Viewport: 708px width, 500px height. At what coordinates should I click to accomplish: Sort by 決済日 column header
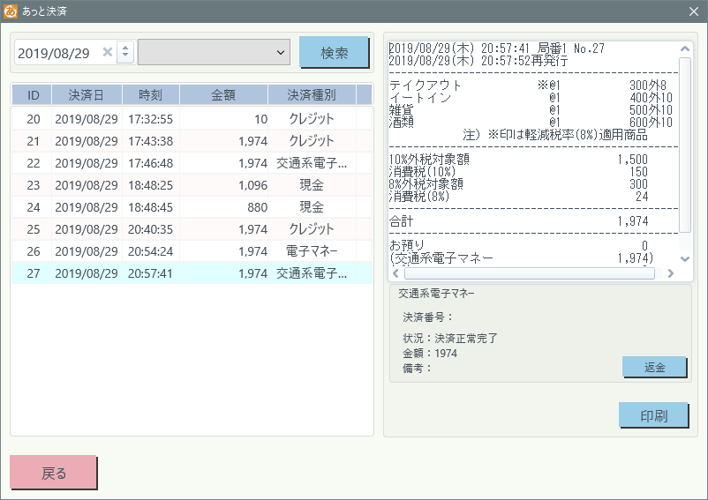(x=87, y=95)
